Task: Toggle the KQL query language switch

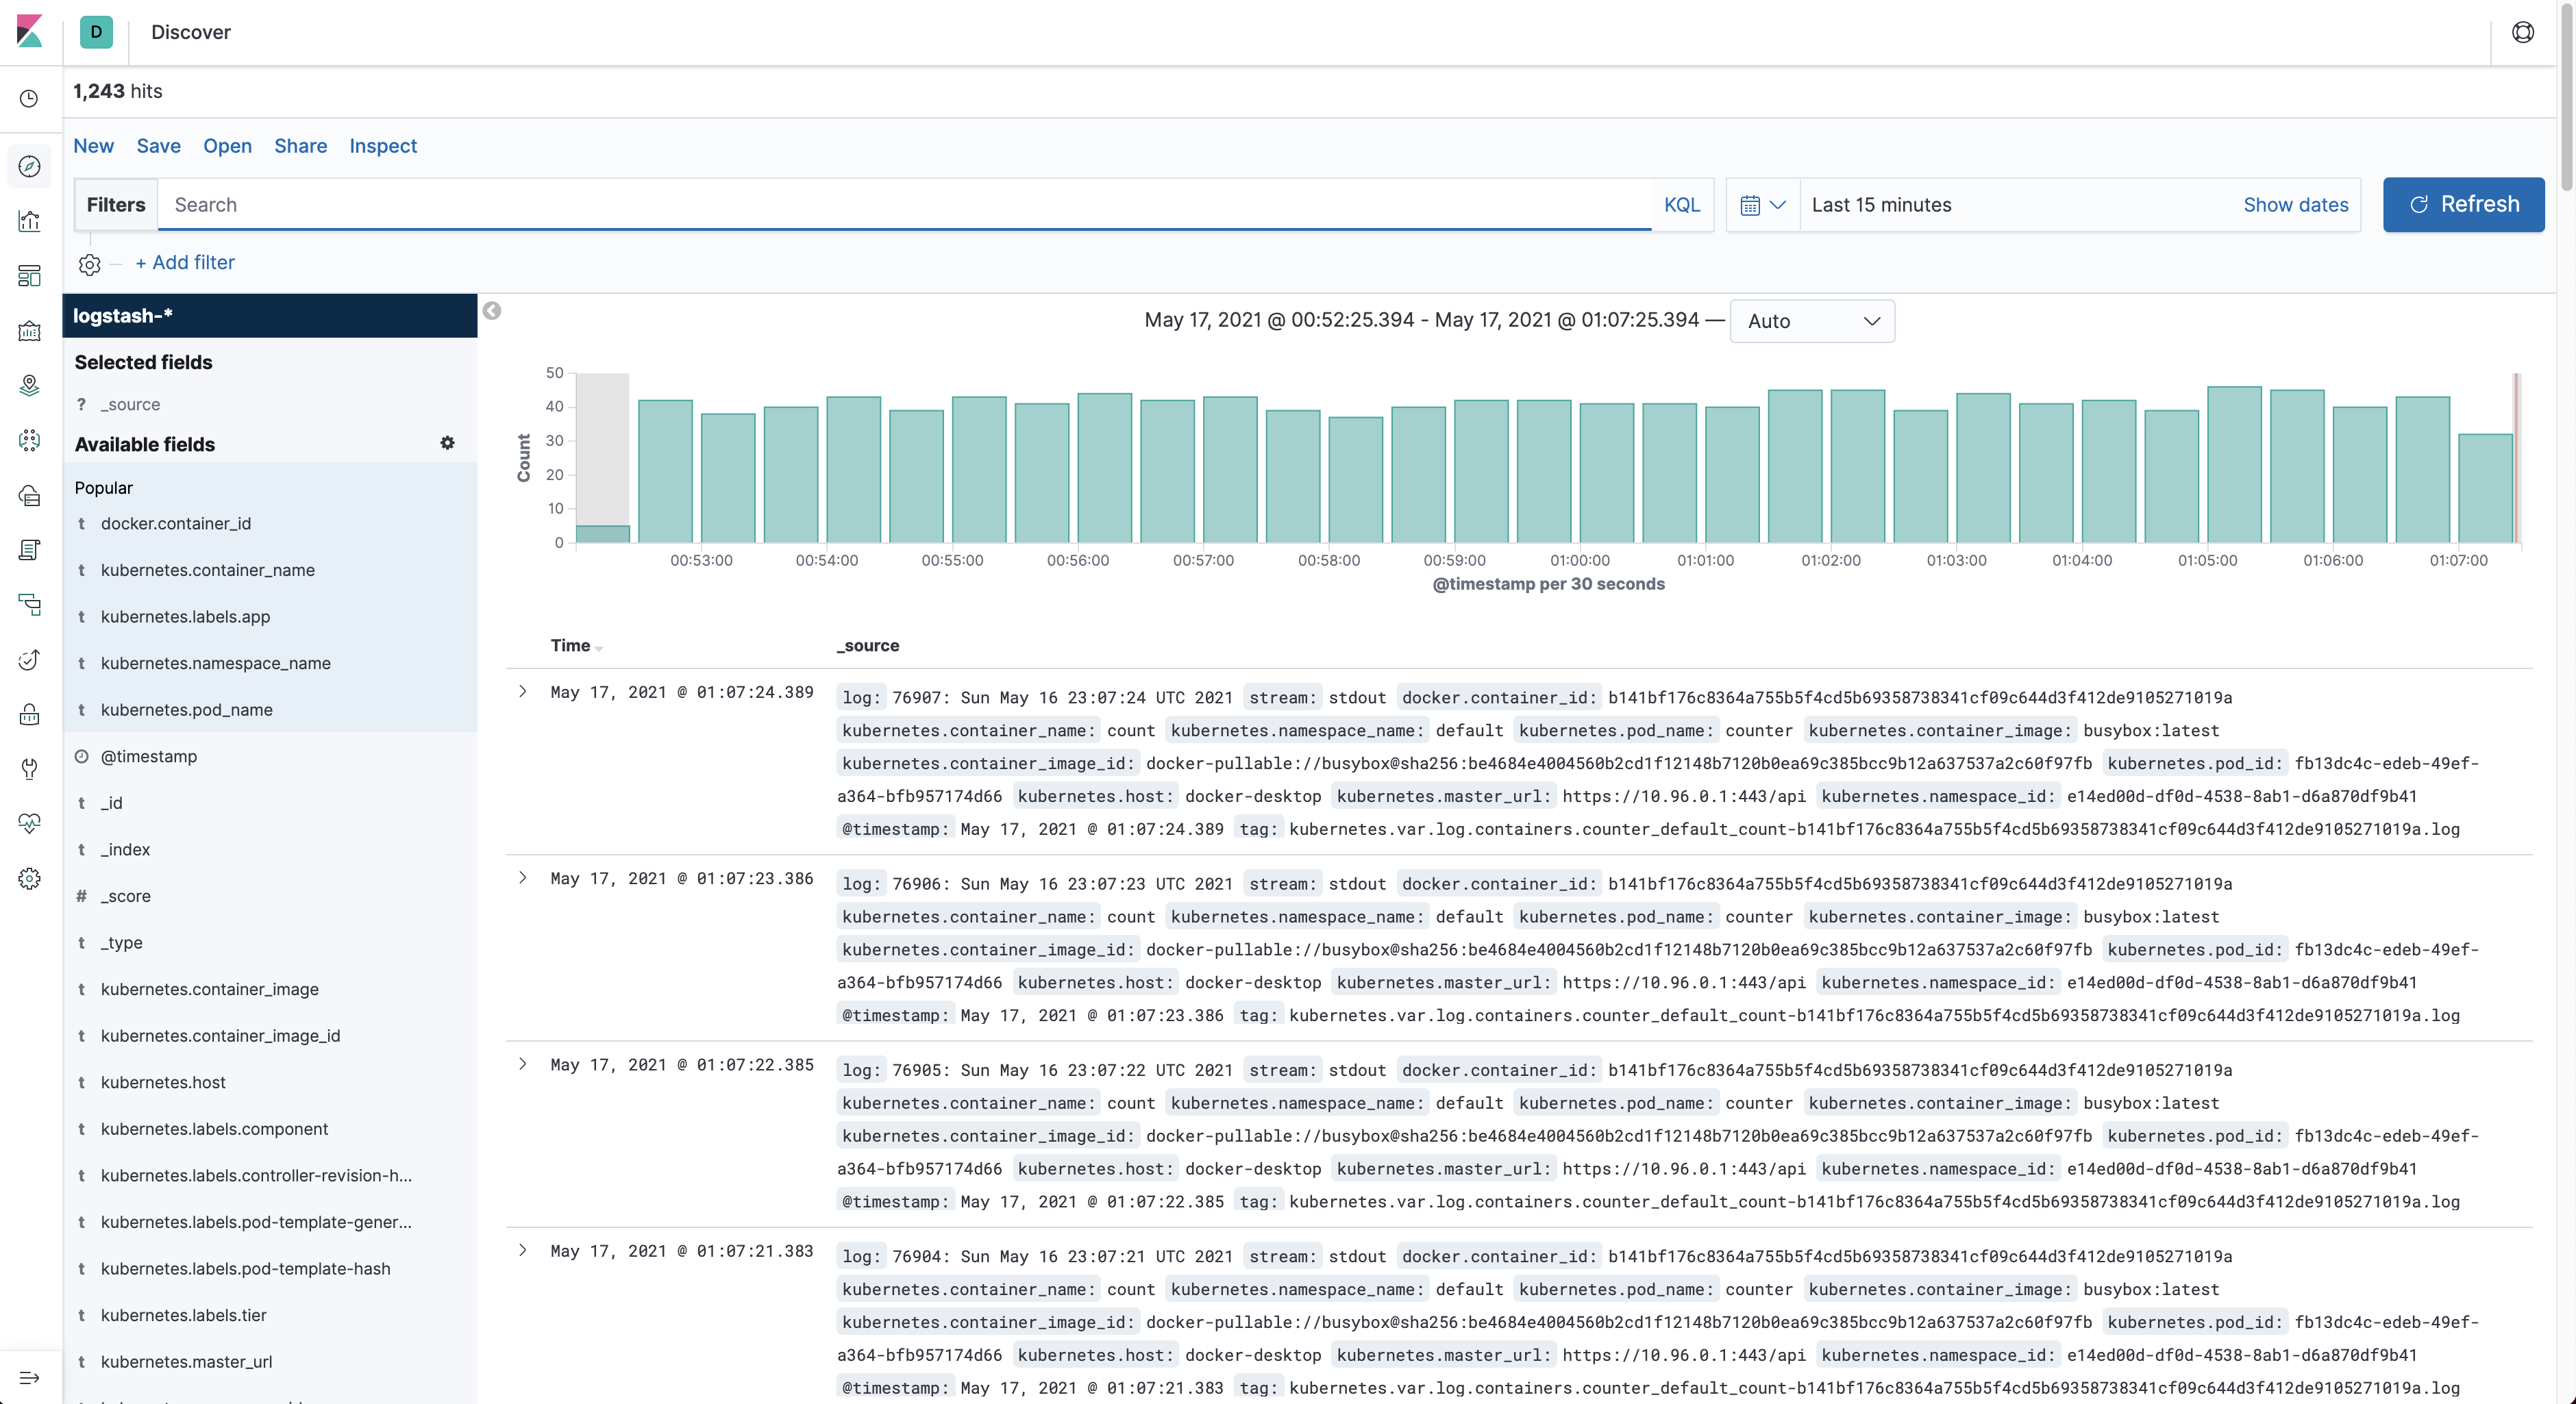Action: coord(1681,204)
